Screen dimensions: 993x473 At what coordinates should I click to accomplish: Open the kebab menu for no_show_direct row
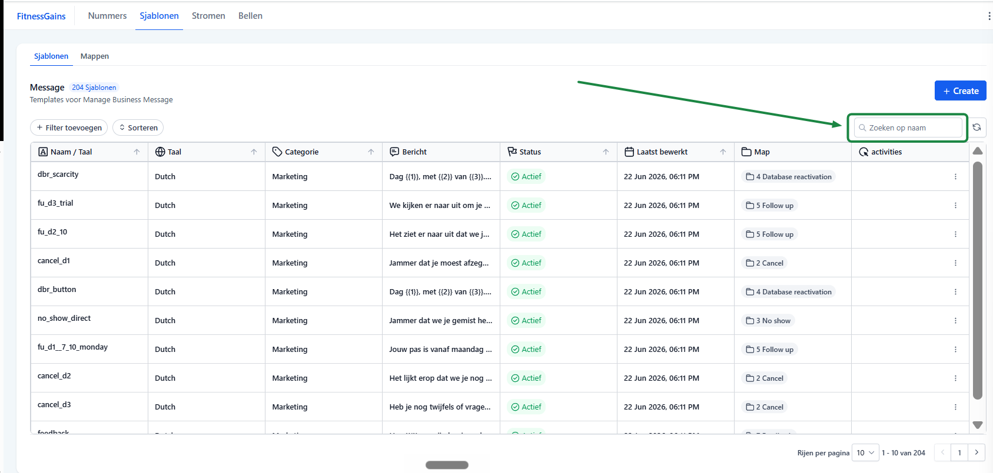pyautogui.click(x=955, y=320)
